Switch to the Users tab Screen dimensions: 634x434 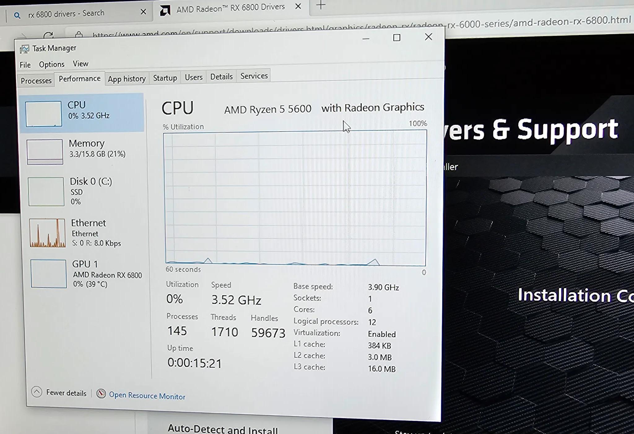[193, 77]
